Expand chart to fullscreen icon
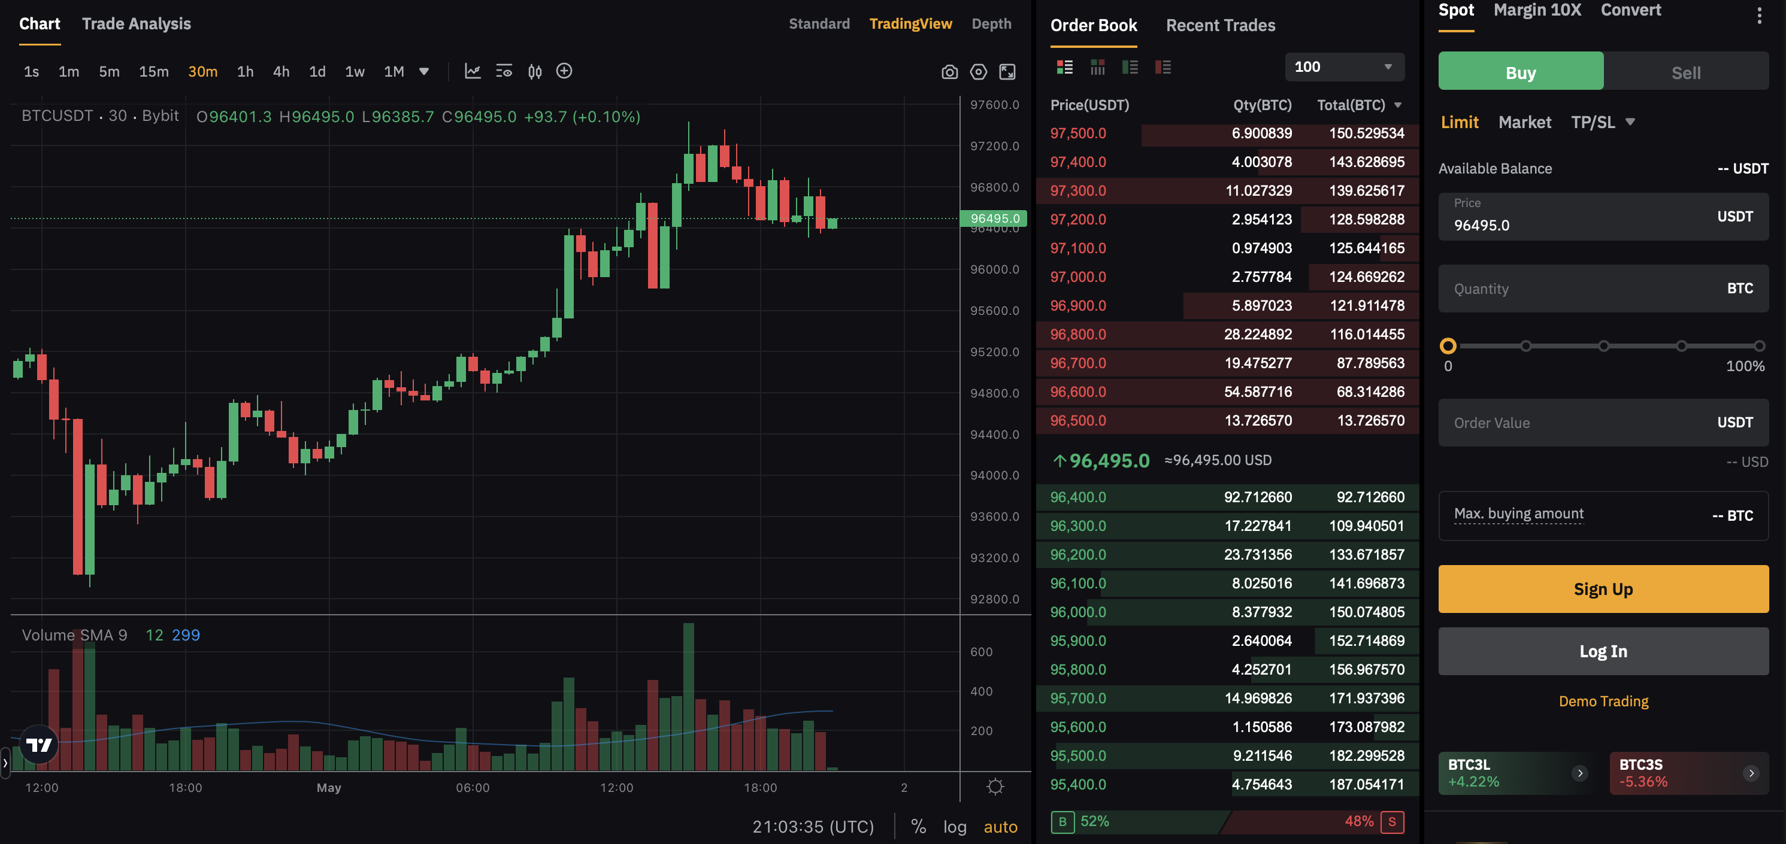The width and height of the screenshot is (1786, 844). pos(1007,72)
